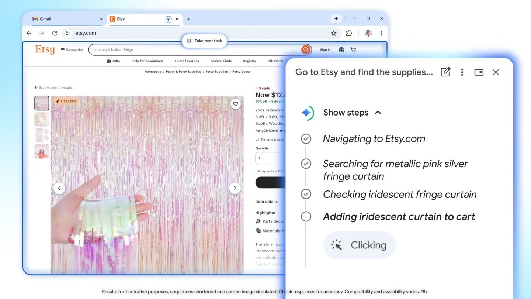Open picture-in-picture view in the task panel

coord(479,72)
